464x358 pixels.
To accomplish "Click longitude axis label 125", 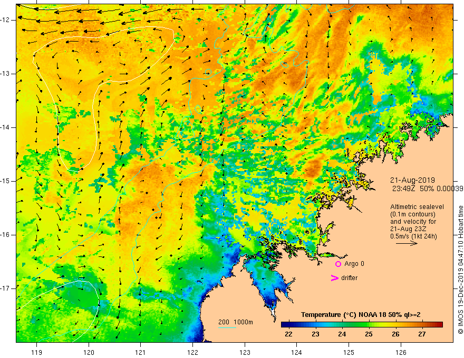I will 349,352.
